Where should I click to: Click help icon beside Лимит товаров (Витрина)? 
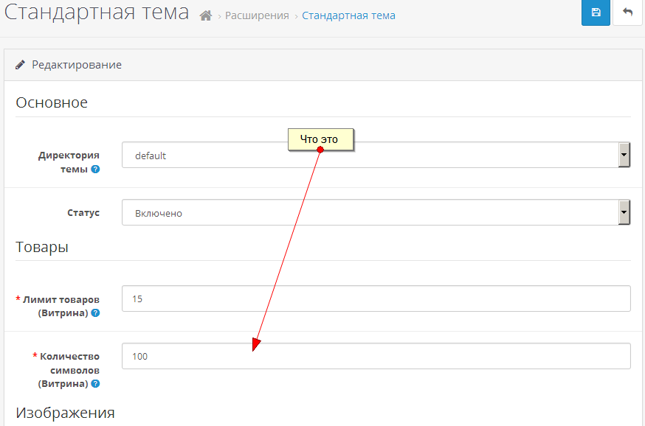click(95, 313)
